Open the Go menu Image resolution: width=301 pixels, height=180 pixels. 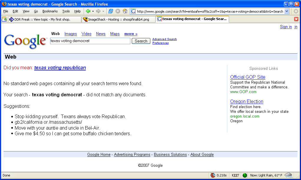[36, 11]
